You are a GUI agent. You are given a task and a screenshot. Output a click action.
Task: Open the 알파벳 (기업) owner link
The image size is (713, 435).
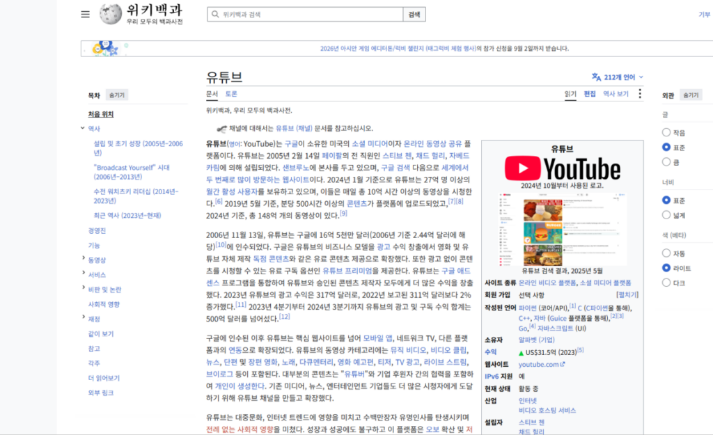click(537, 340)
